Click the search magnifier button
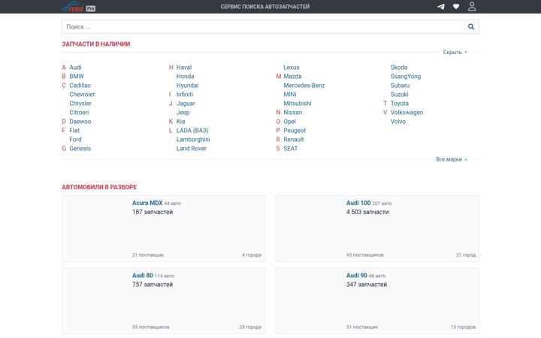Image resolution: width=541 pixels, height=338 pixels. [x=471, y=26]
